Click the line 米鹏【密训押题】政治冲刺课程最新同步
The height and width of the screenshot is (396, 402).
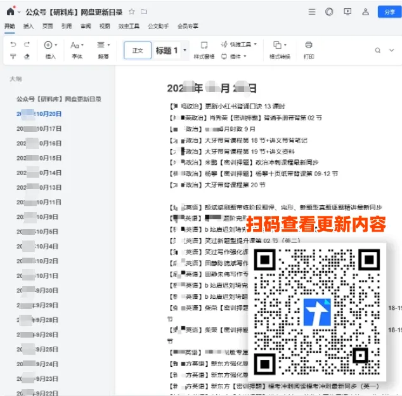pos(261,162)
